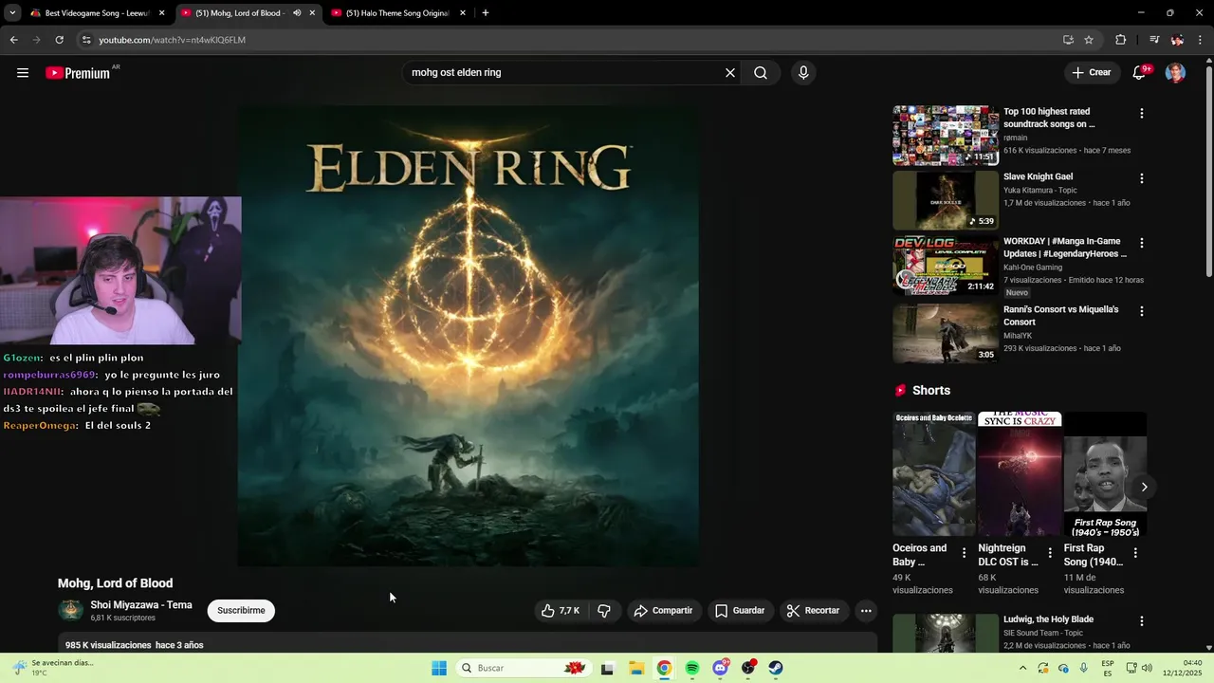Viewport: 1214px width, 683px height.
Task: Open the volume speaker tray icon
Action: (x=1147, y=668)
